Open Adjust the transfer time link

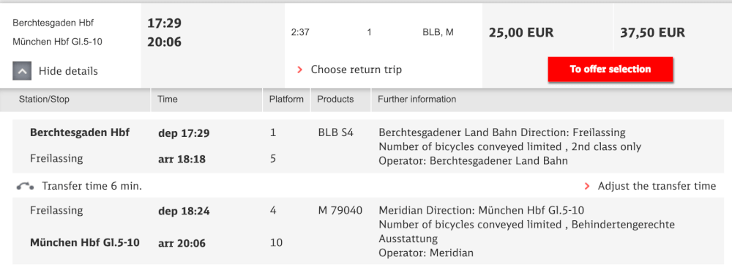[657, 186]
